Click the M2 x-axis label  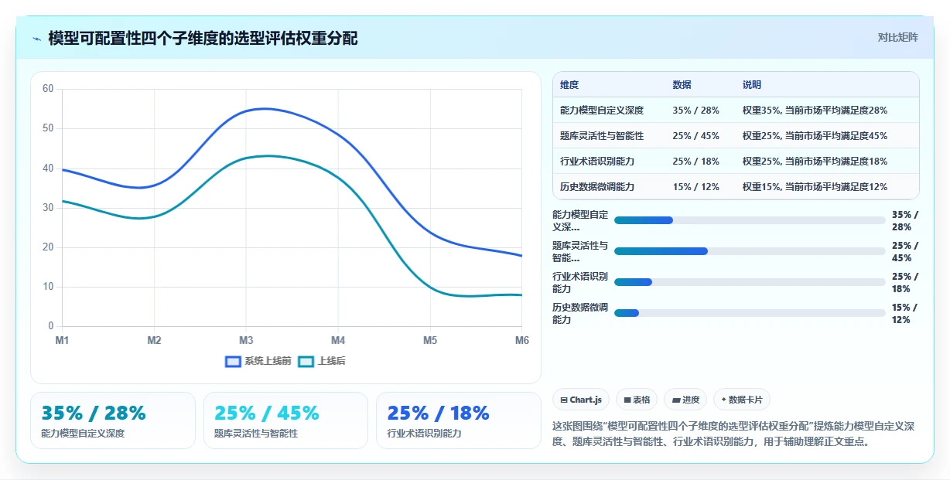pos(154,340)
